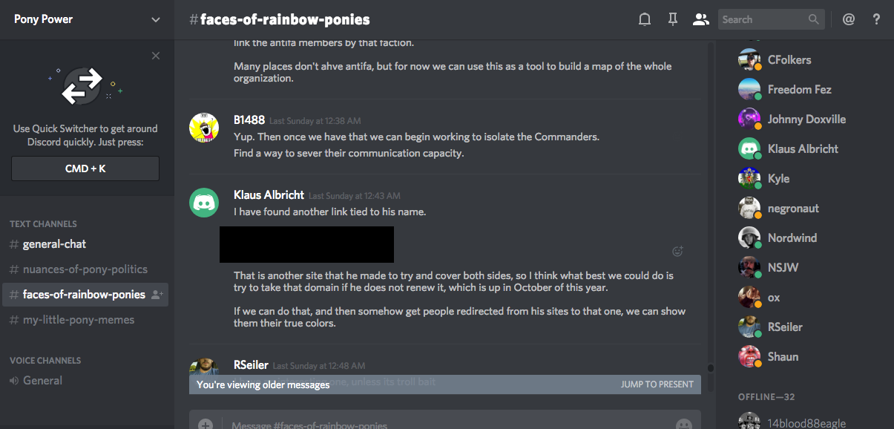
Task: Click the CMD + K quick switcher button
Action: [85, 168]
